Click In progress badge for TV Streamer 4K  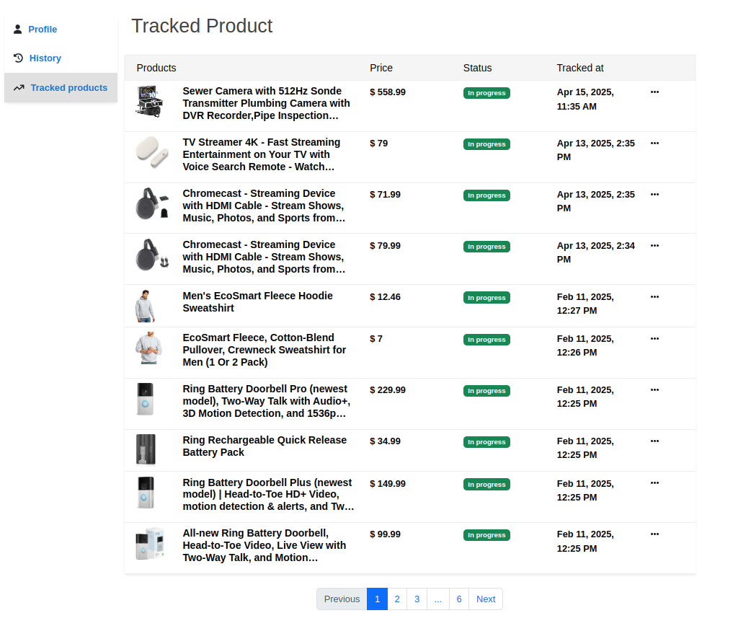[x=486, y=144]
